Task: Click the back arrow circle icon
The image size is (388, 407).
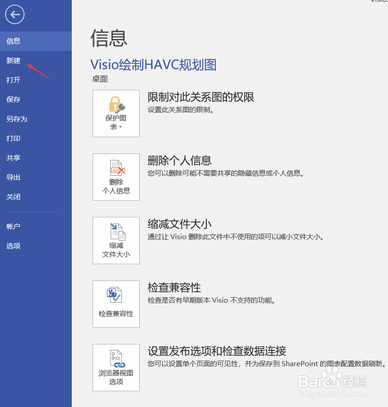Action: click(x=15, y=14)
